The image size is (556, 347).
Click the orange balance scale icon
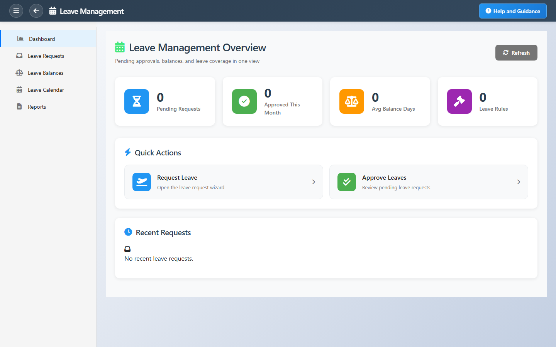[x=351, y=101]
